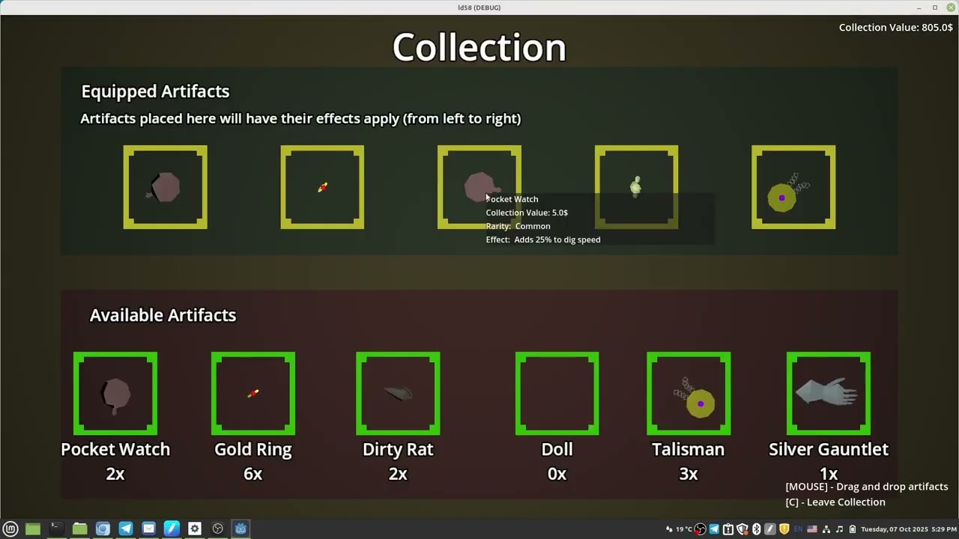959x539 pixels.
Task: Click the "Talisman" label
Action: click(x=689, y=449)
